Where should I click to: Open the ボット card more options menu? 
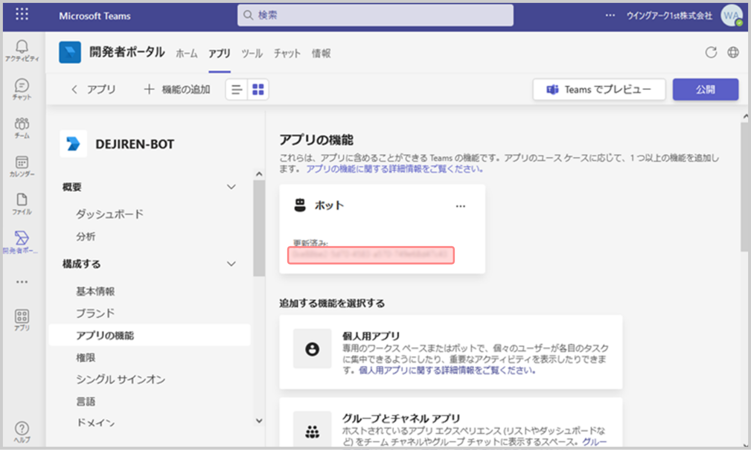point(460,206)
